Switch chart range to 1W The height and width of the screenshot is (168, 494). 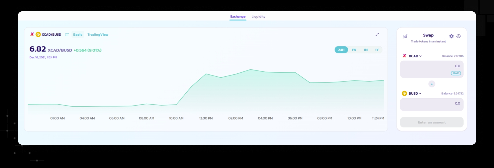coord(354,50)
